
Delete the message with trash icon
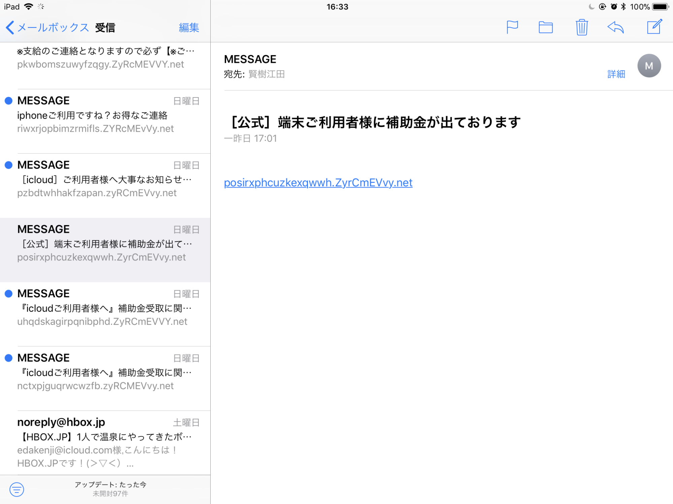pyautogui.click(x=581, y=27)
